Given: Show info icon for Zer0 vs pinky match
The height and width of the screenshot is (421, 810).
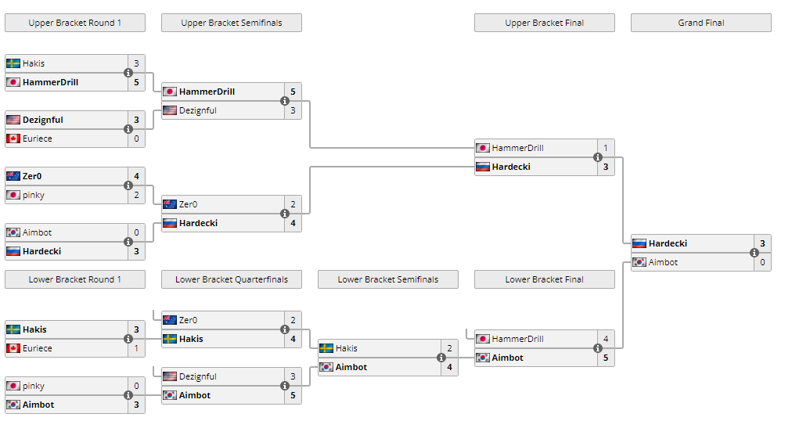Looking at the screenshot, I should tap(128, 185).
